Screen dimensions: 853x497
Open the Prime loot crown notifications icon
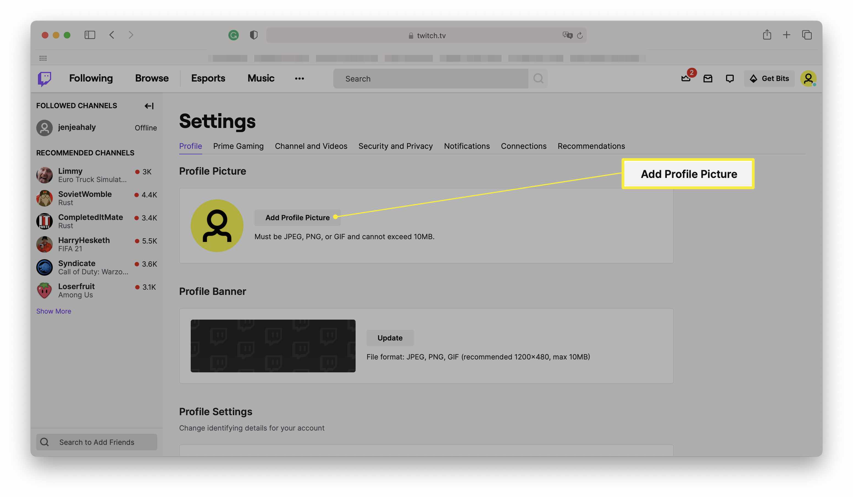click(x=686, y=79)
